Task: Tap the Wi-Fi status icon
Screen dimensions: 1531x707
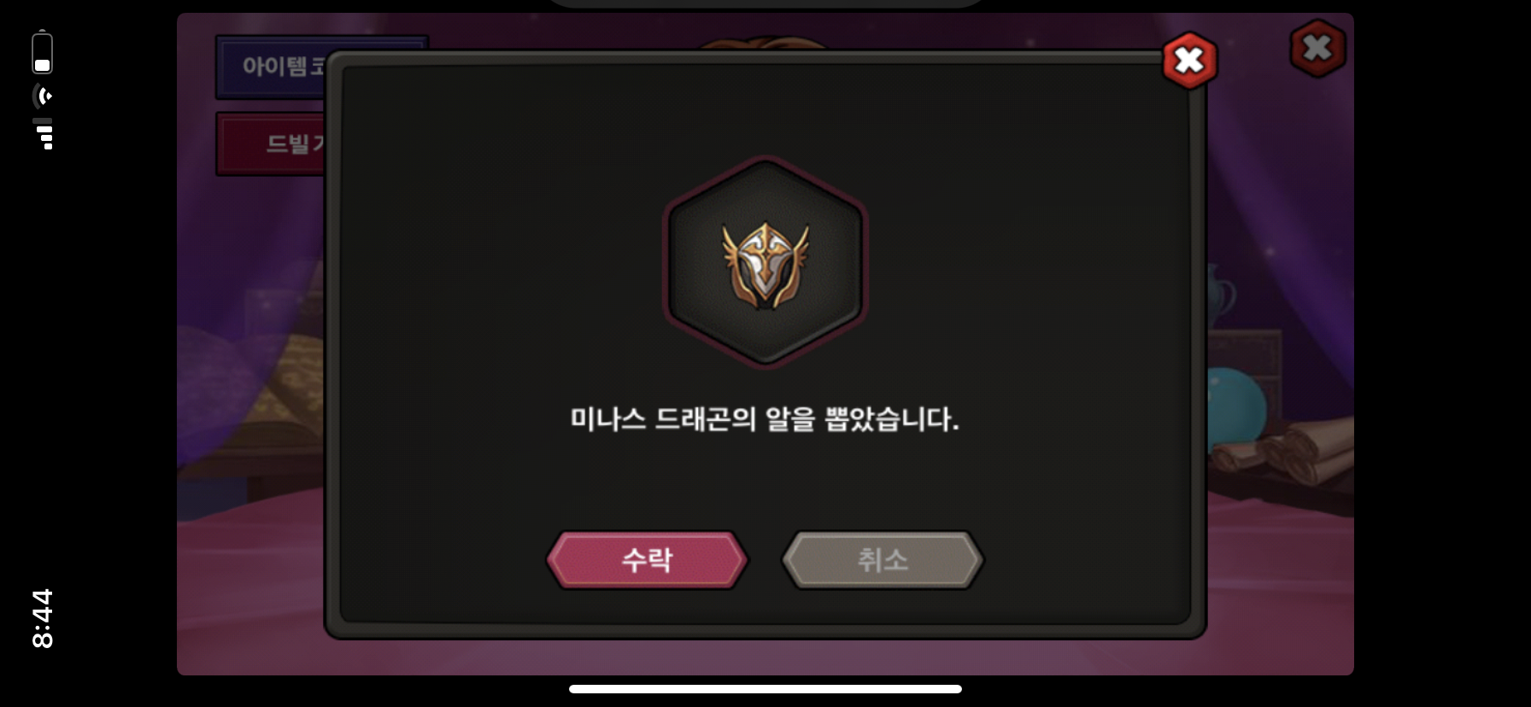Action: [x=43, y=96]
